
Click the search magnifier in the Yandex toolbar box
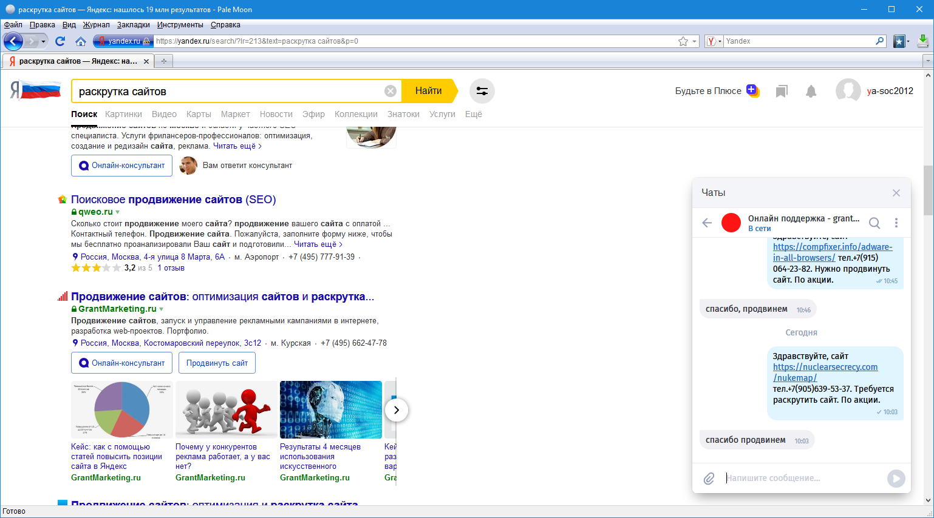click(880, 41)
